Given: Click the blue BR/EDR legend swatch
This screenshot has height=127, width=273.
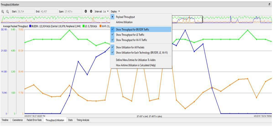Looking at the screenshot, I should [x=30, y=26].
